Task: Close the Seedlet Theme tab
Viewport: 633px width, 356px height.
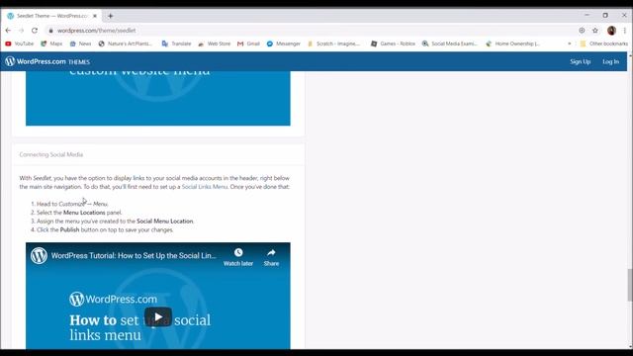Action: (95, 16)
